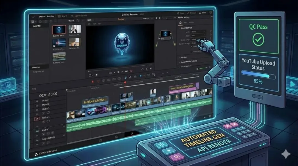Jump to first frame in viewer transport
This screenshot has width=298, height=166.
click(110, 73)
